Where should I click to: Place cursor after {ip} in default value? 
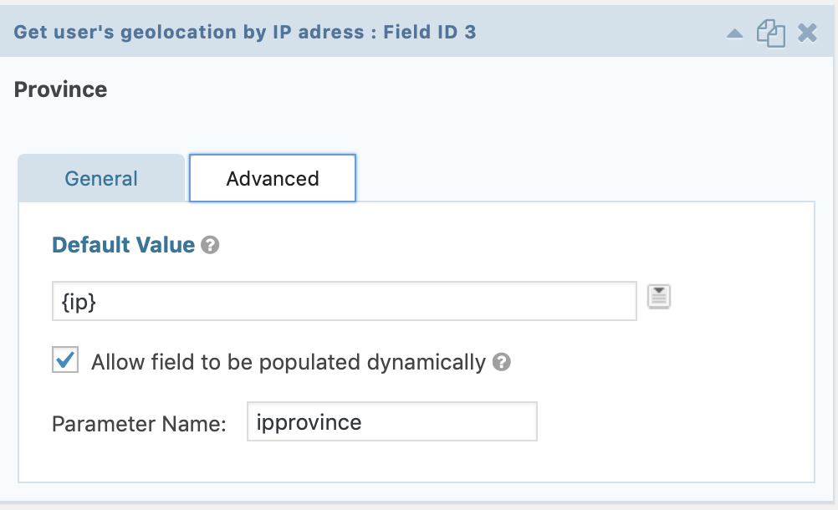[x=98, y=302]
